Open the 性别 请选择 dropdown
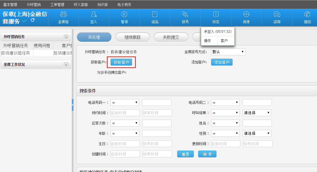This screenshot has width=317, height=172. (257, 133)
